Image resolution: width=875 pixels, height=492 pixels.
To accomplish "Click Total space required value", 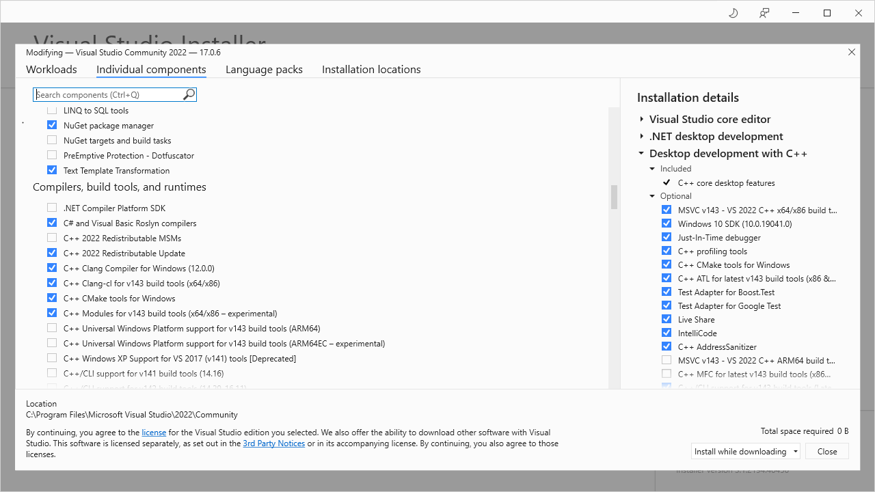I will 843,431.
